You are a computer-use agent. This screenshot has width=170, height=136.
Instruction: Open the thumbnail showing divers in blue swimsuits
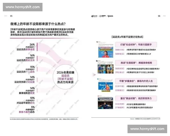(x=105, y=69)
